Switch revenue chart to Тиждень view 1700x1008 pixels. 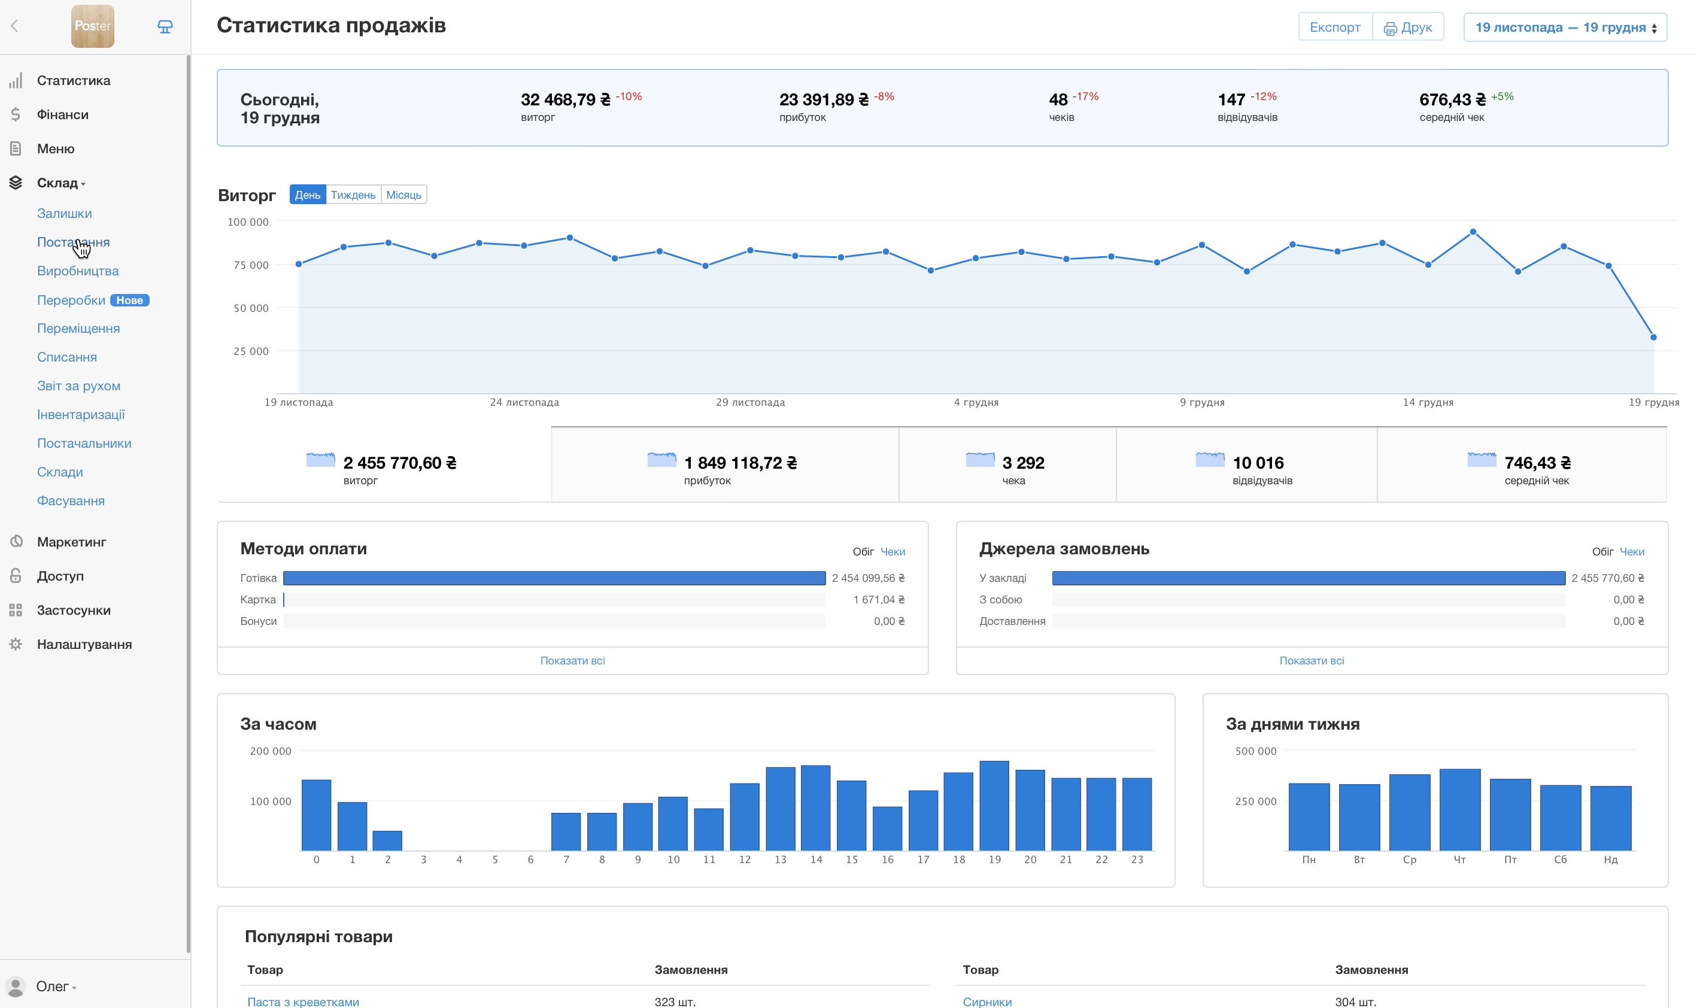[353, 195]
